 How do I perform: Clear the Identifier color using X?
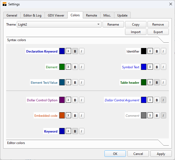point(150,51)
